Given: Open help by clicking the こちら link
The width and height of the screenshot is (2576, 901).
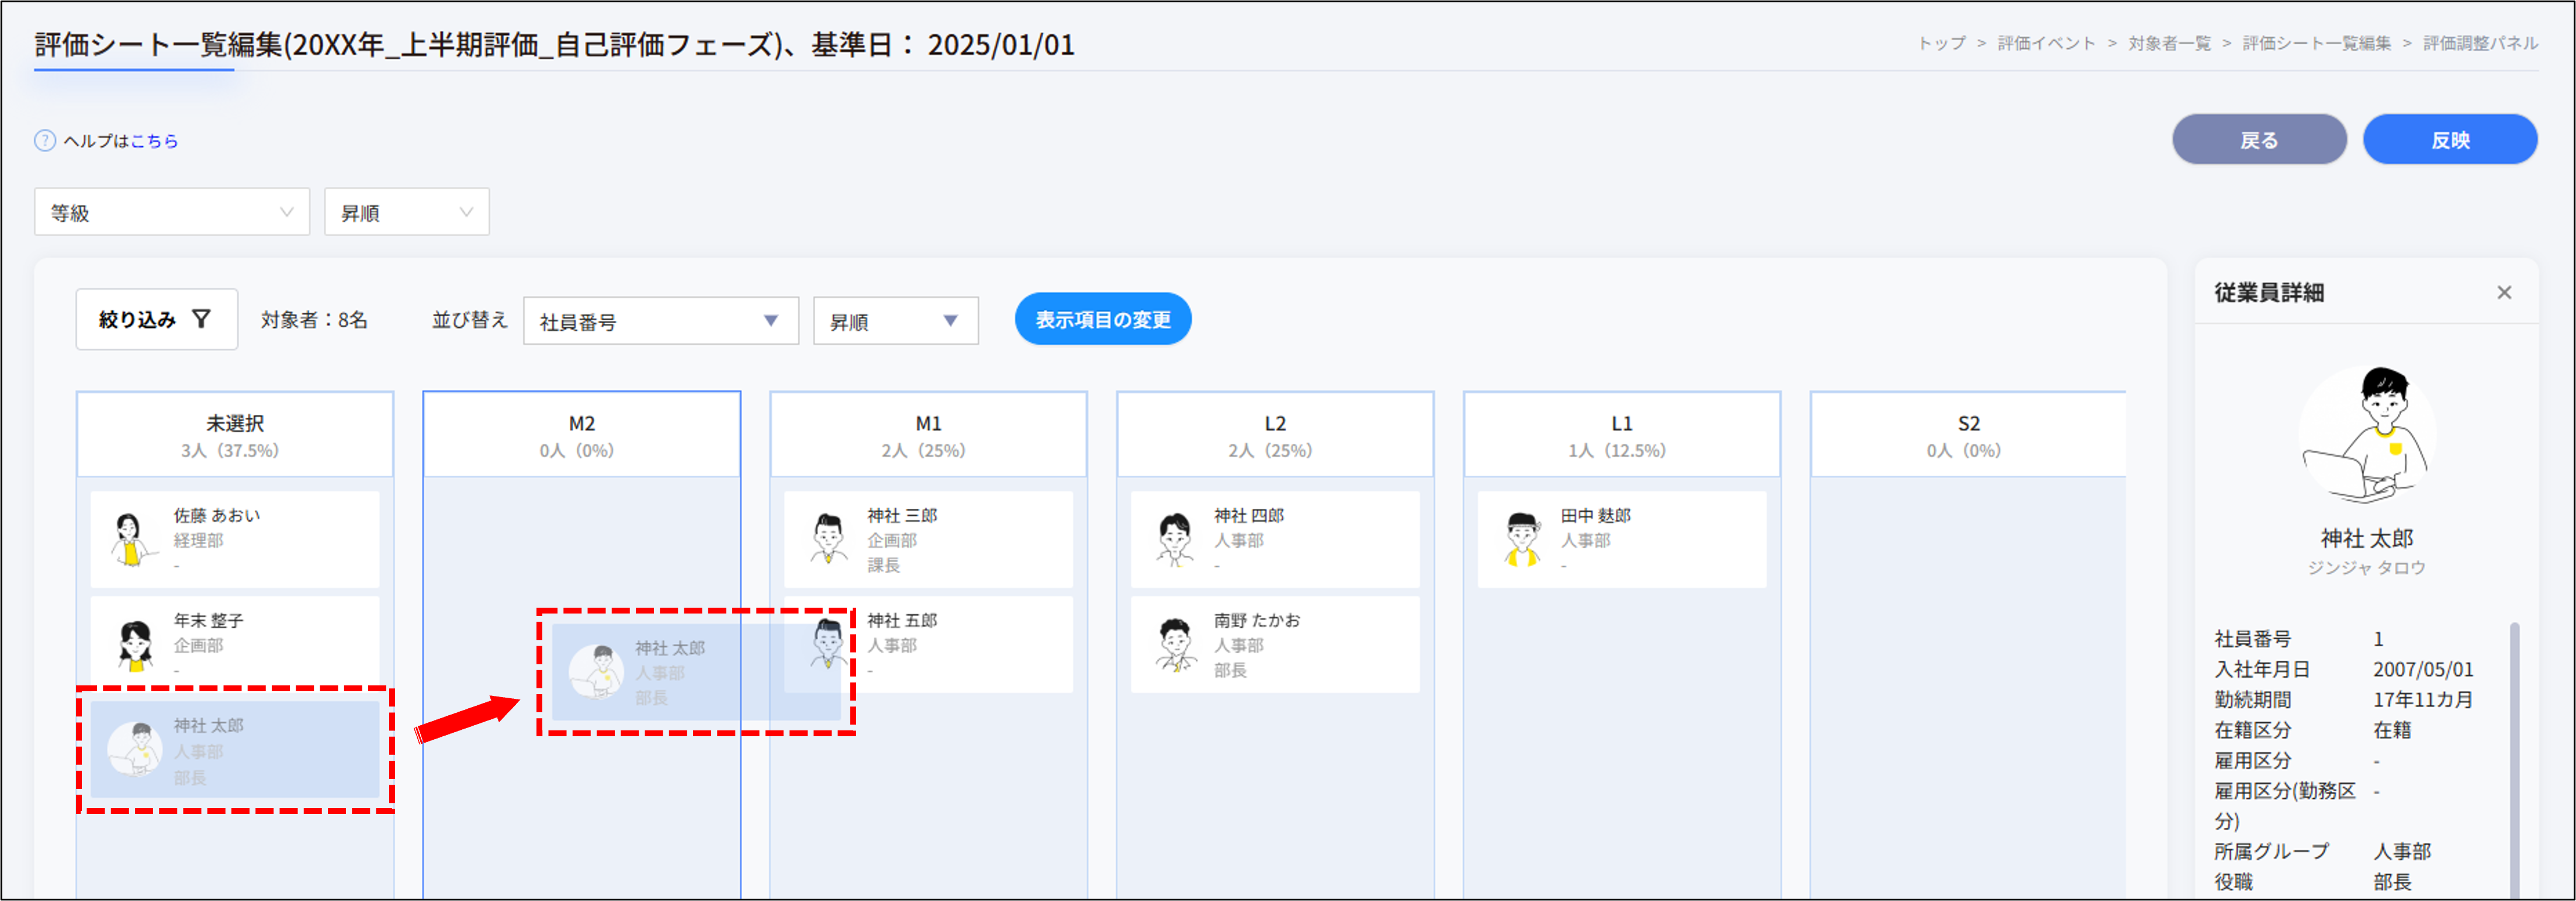Looking at the screenshot, I should pyautogui.click(x=156, y=140).
